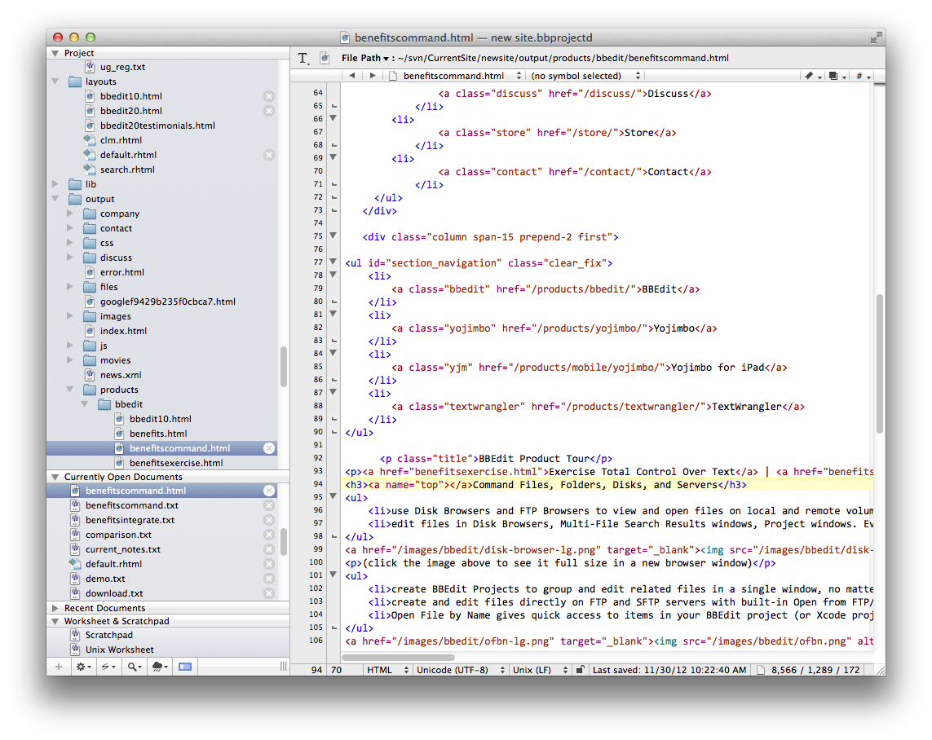Open the magnifier search menu in sidebar footer
The height and width of the screenshot is (740, 932).
click(x=135, y=667)
